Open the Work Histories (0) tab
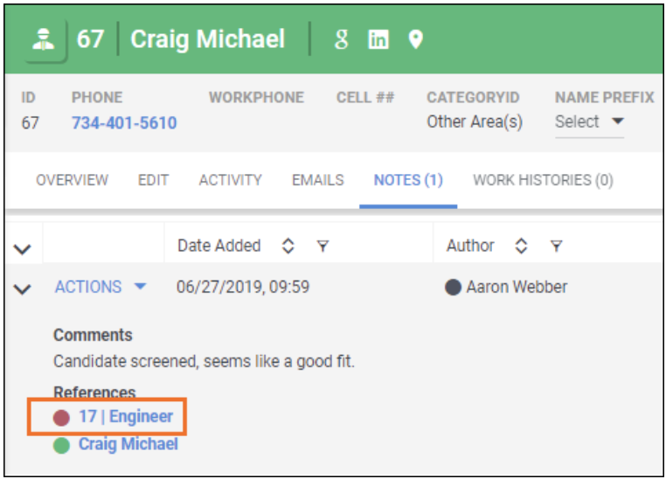Screen dimensions: 666x479 click(542, 180)
